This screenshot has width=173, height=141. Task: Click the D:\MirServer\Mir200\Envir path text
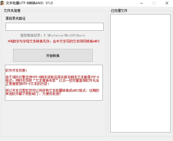click(64, 36)
